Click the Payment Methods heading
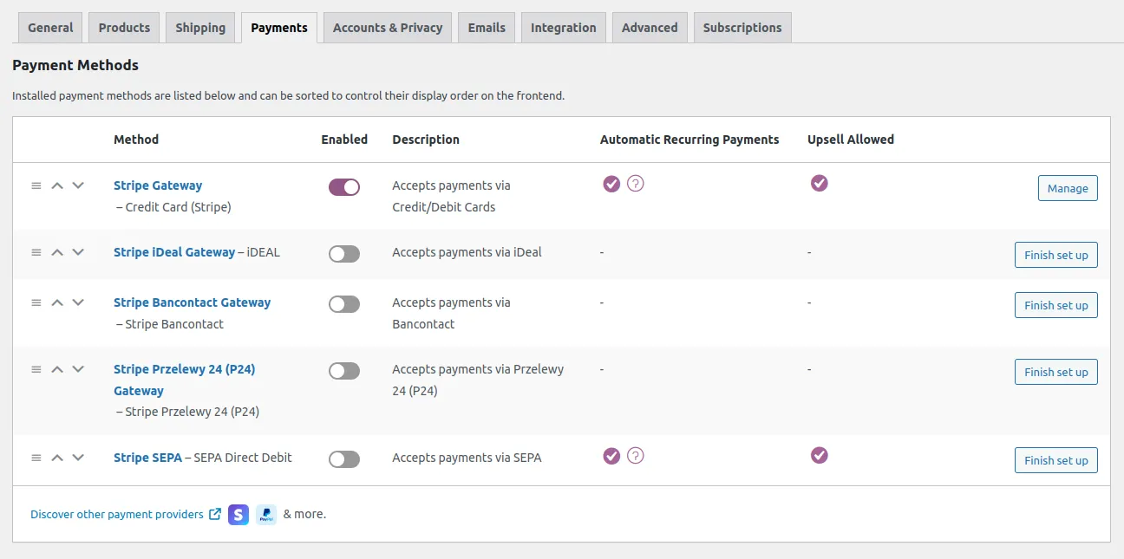1124x559 pixels. pyautogui.click(x=75, y=65)
